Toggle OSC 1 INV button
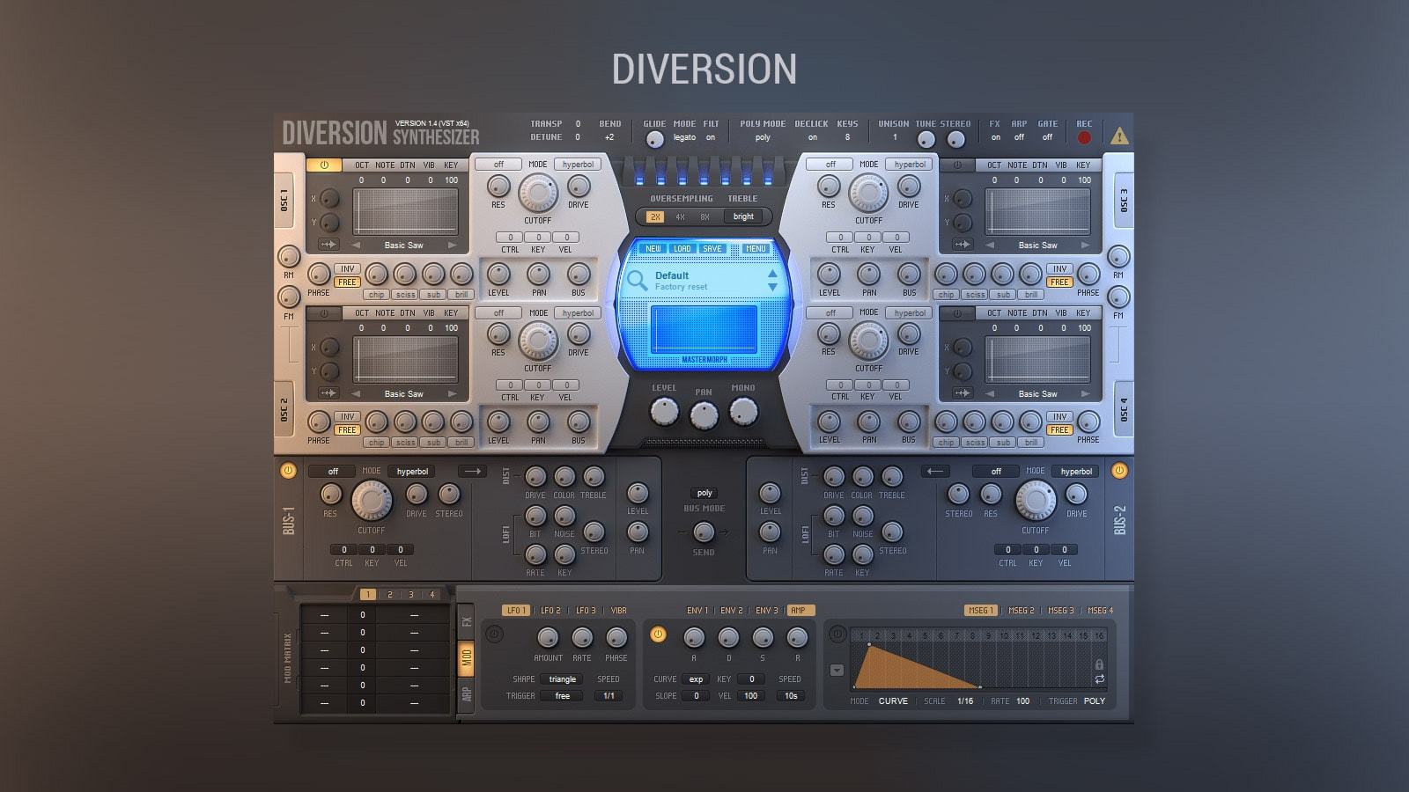 pos(347,268)
